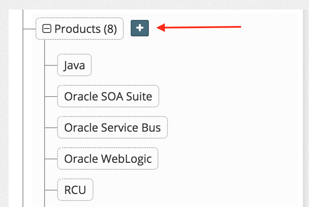Click the RCU tree node
Screen dimensions: 309x207
tap(75, 190)
